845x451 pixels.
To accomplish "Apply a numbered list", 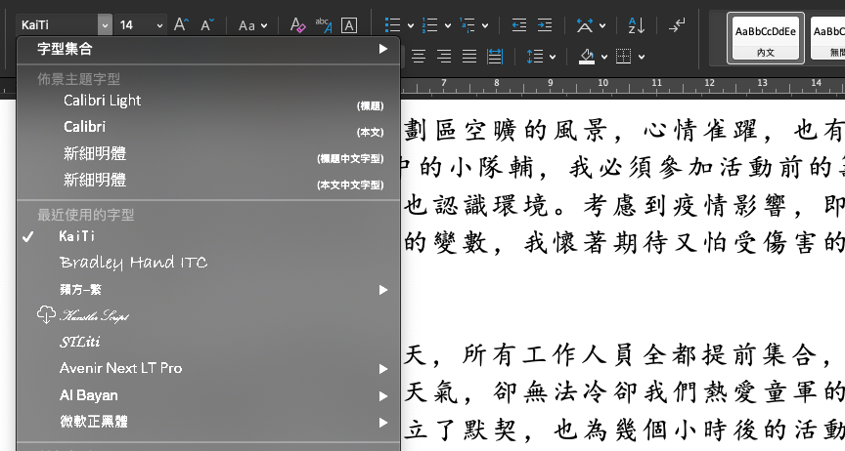I will pos(430,24).
